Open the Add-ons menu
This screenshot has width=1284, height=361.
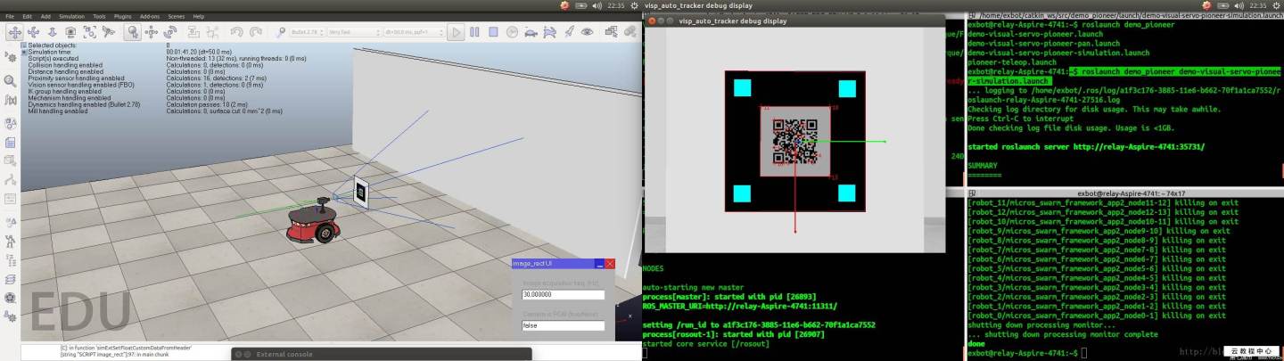(149, 16)
